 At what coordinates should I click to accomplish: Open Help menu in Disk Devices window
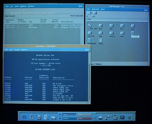click(x=80, y=6)
